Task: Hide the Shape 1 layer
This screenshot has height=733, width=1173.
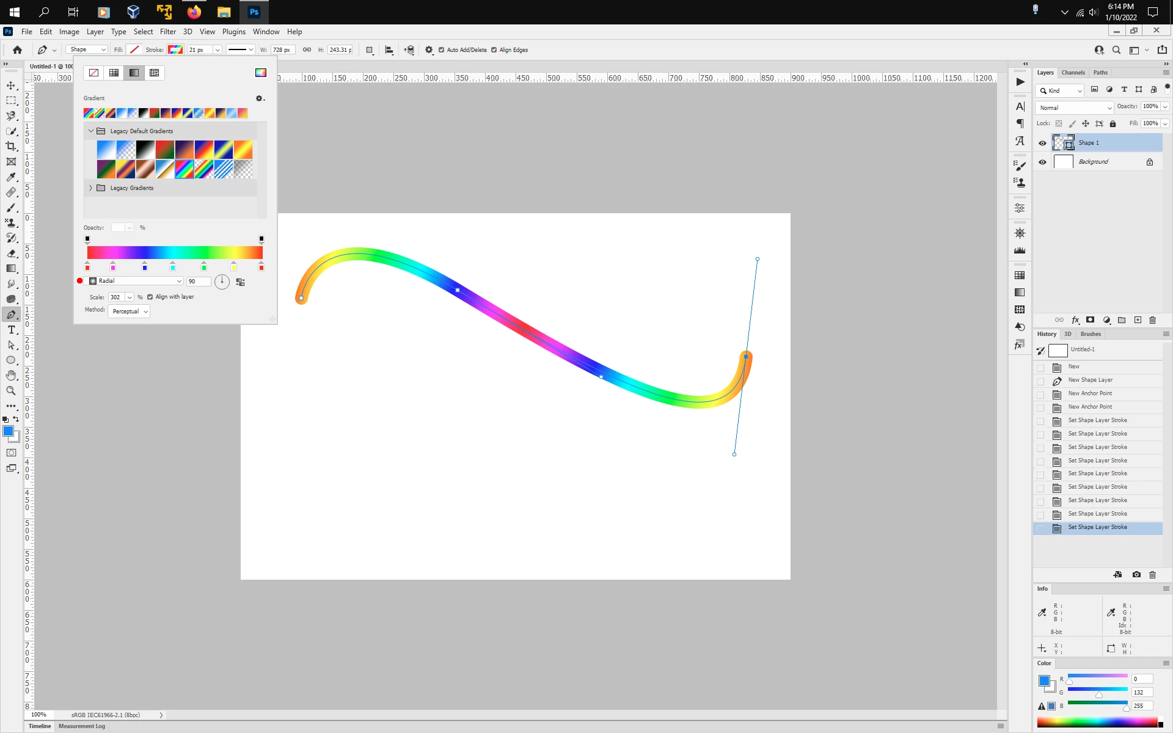Action: tap(1042, 143)
